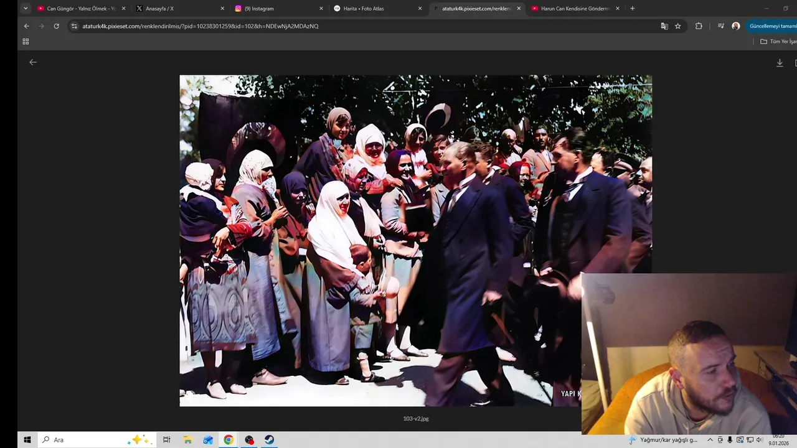This screenshot has width=797, height=448.
Task: Reload the current page
Action: [x=56, y=26]
